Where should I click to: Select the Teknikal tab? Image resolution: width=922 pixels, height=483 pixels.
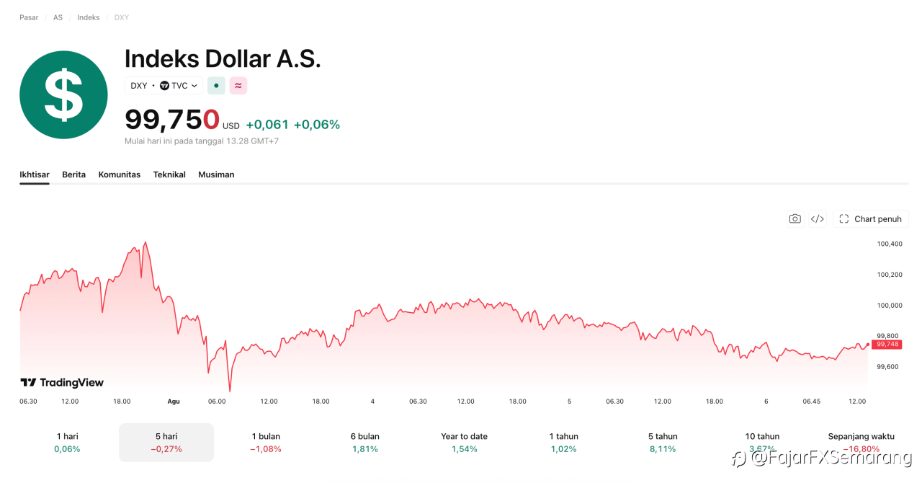click(x=169, y=174)
